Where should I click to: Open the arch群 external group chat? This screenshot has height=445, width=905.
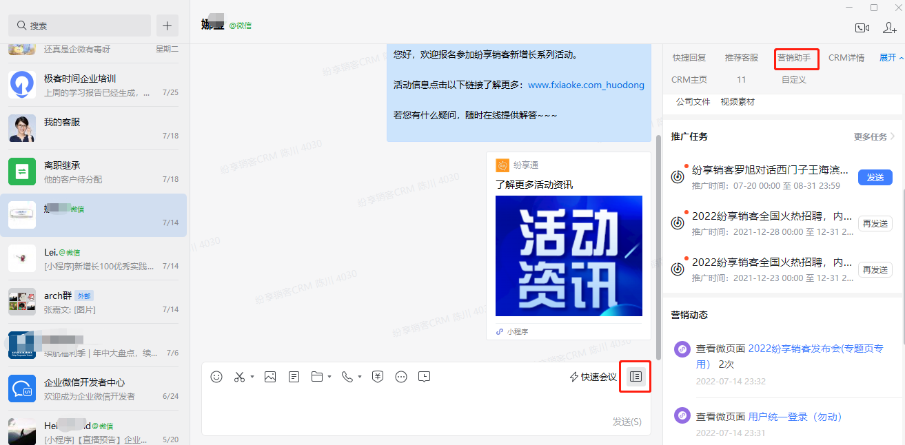pos(94,302)
